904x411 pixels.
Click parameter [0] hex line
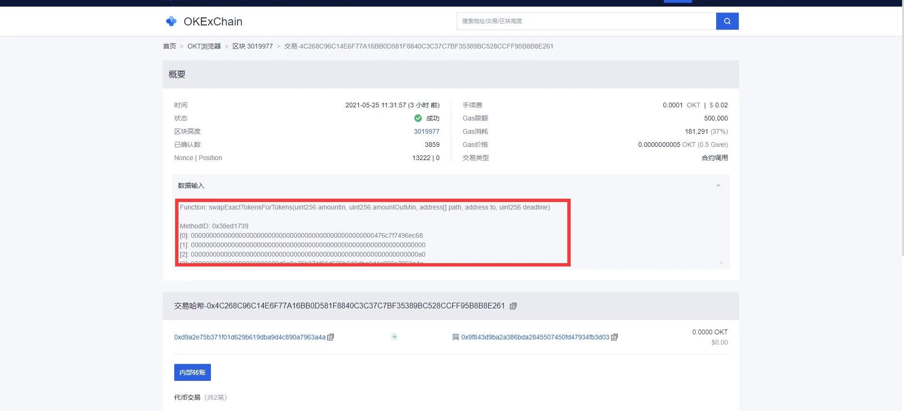[x=301, y=235]
